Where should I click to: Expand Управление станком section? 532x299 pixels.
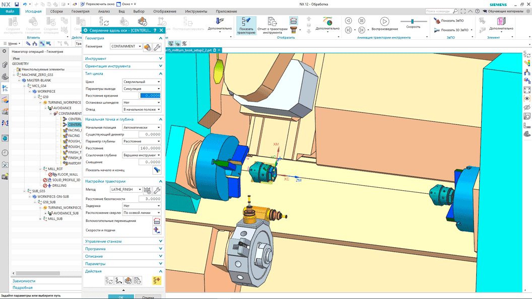click(123, 242)
